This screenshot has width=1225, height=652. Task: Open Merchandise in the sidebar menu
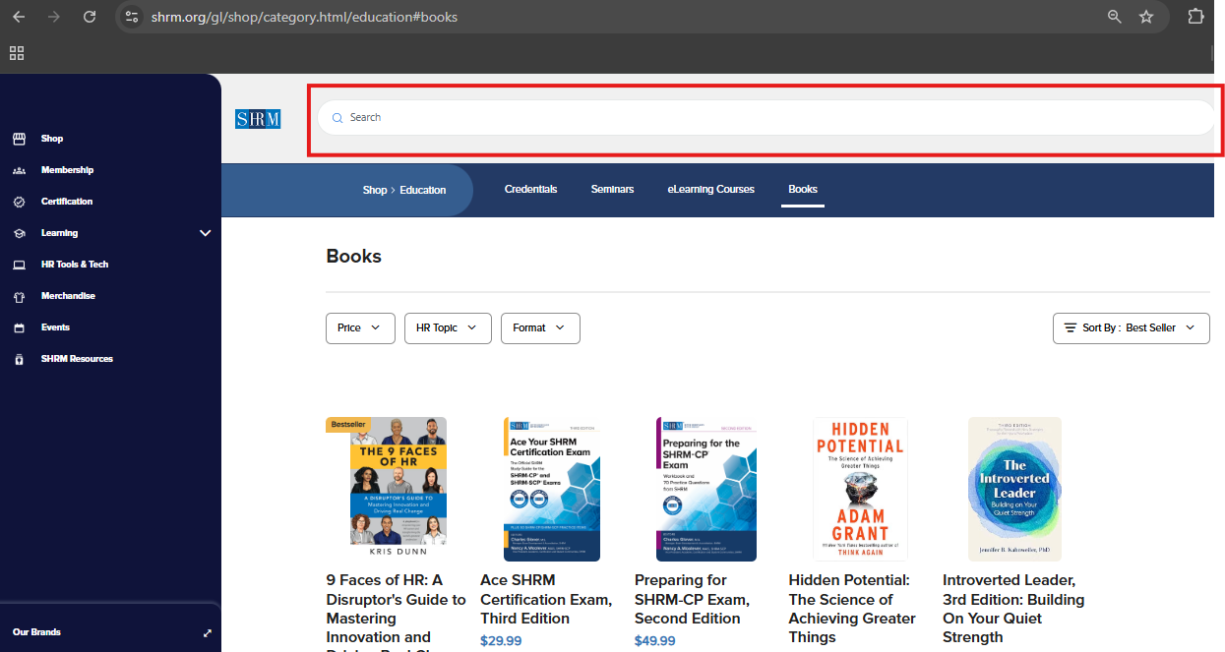tap(68, 296)
